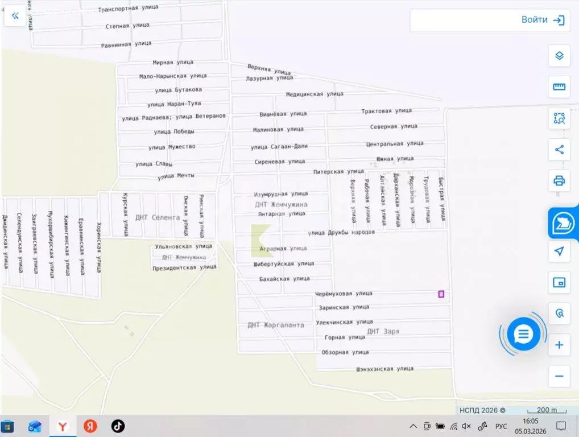The width and height of the screenshot is (579, 437).
Task: Open the blue NSPD side tab
Action: coord(564,222)
